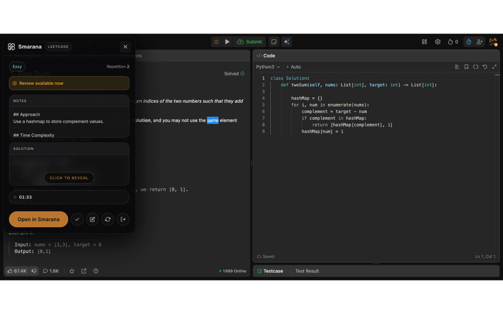Image resolution: width=503 pixels, height=314 pixels.
Task: Edit notes with the pencil icon
Action: [x=92, y=219]
